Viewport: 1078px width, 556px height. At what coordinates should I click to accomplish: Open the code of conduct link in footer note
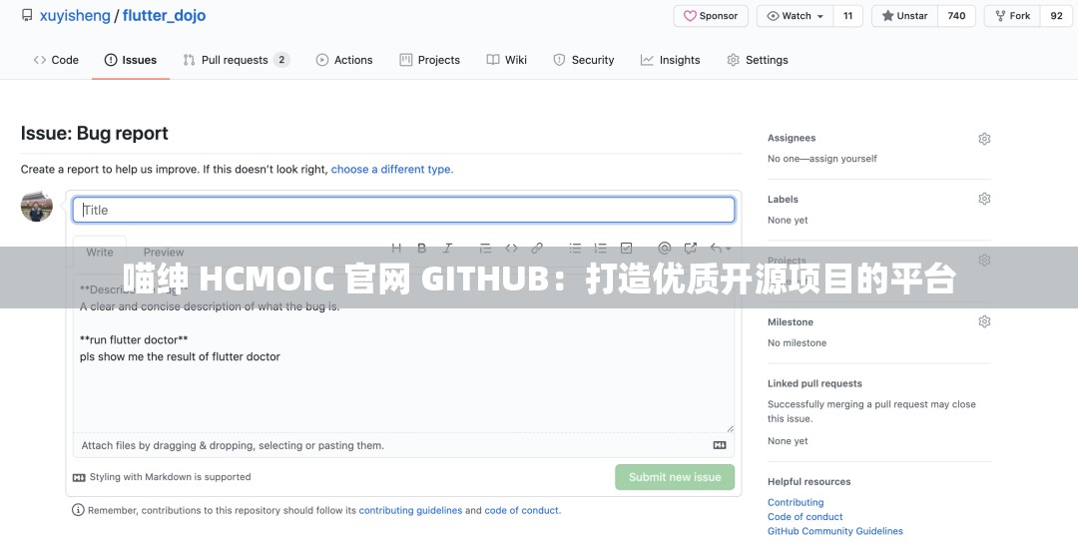click(522, 511)
